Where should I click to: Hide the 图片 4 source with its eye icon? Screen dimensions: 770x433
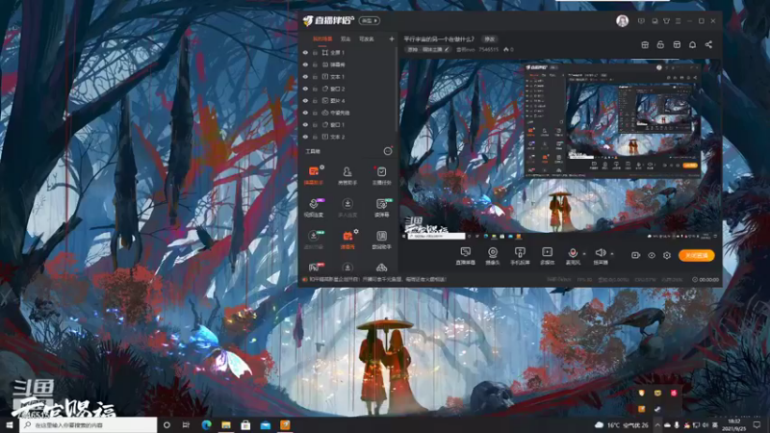point(305,101)
